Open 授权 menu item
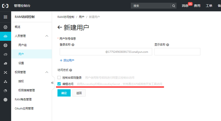Image resolution: width=221 pixels, height=121 pixels. tap(21, 81)
